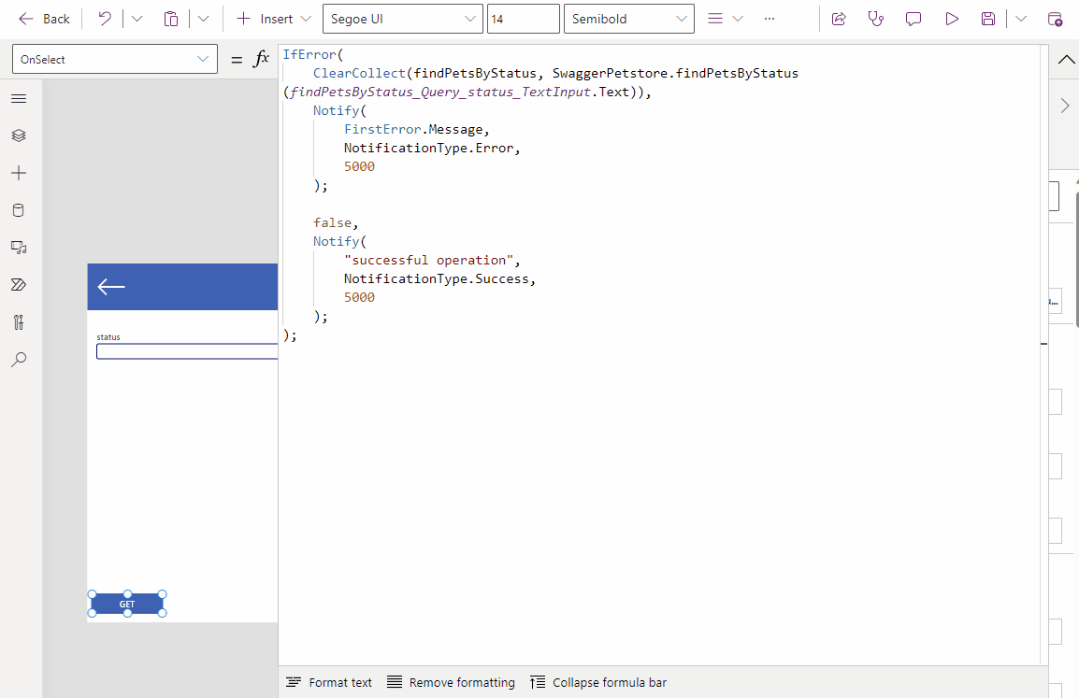This screenshot has width=1079, height=698.
Task: Open the Comments panel
Action: click(x=914, y=18)
